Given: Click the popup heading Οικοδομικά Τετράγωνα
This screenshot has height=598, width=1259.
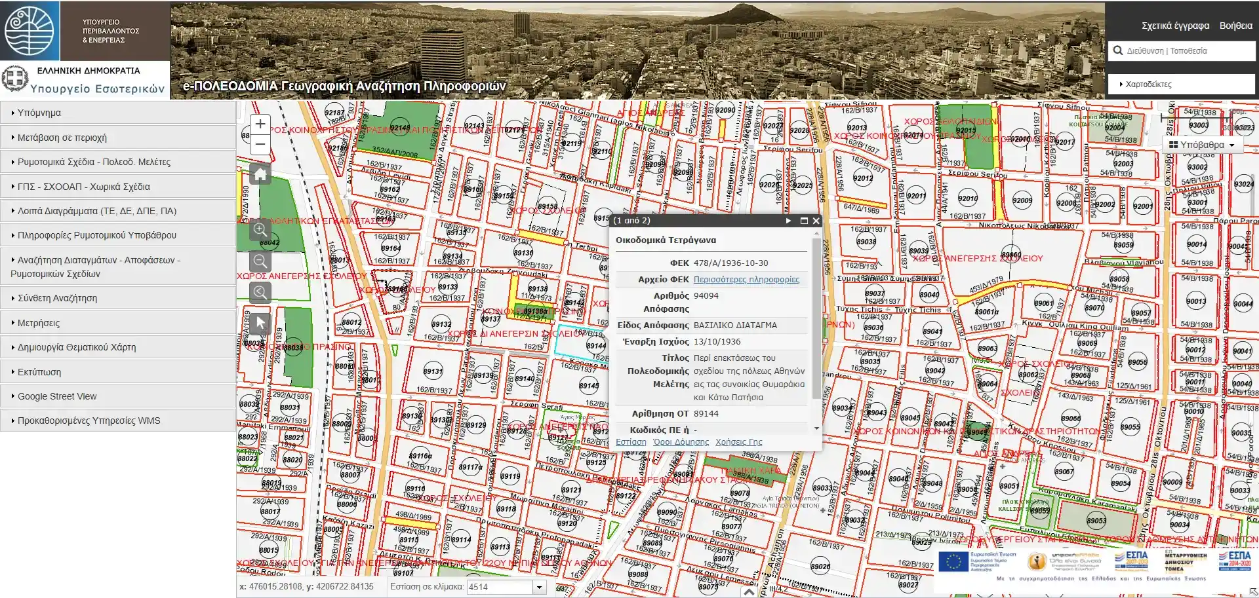Looking at the screenshot, I should pos(666,240).
